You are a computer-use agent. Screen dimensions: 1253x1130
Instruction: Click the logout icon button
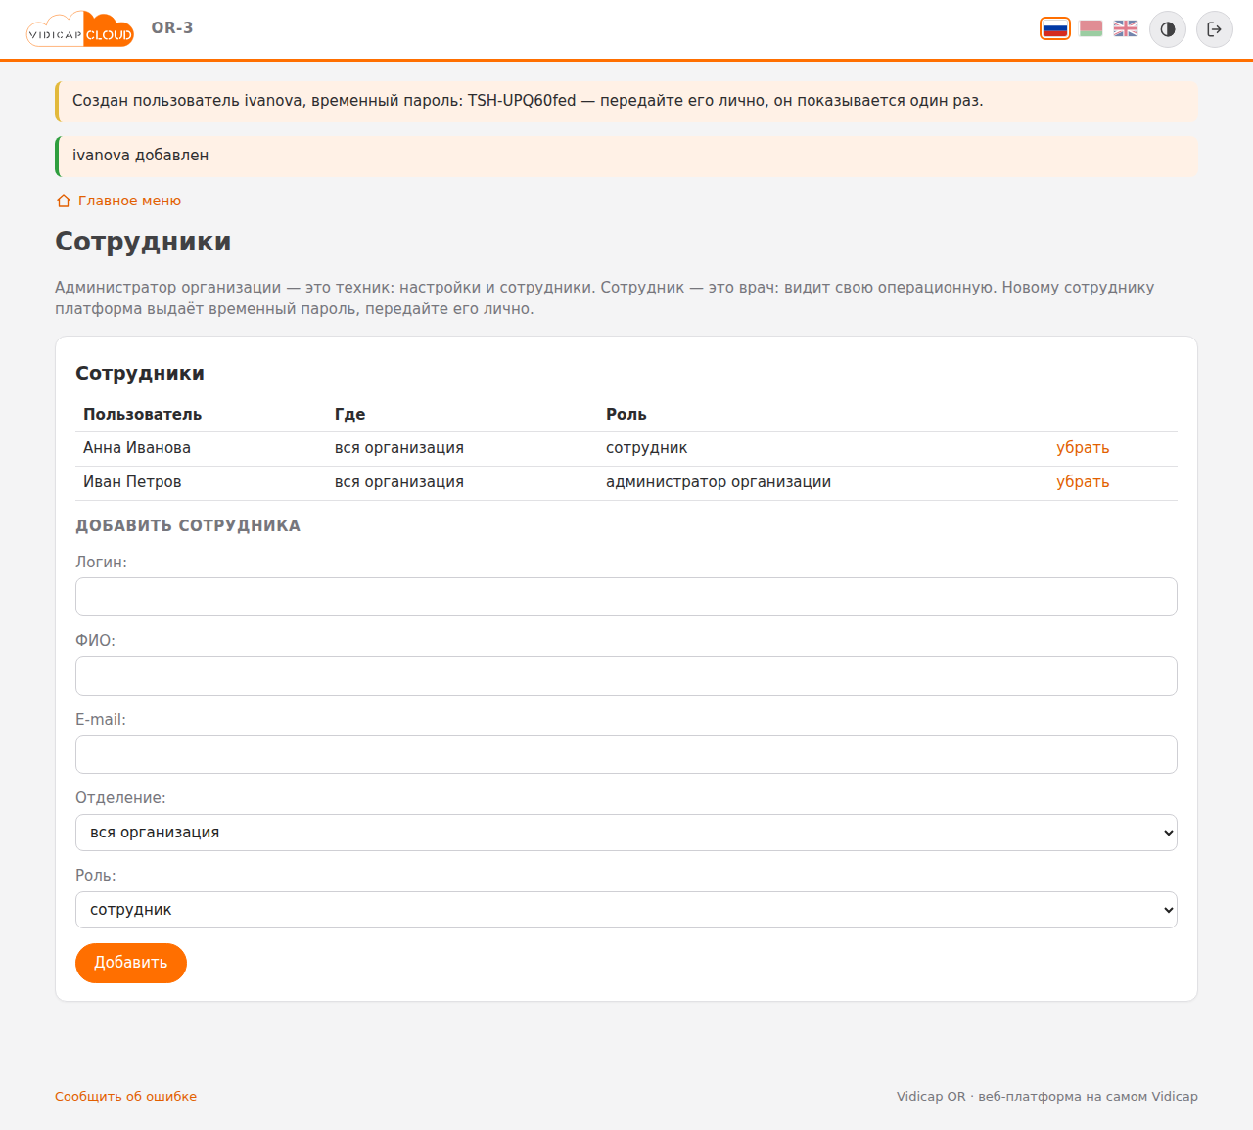[x=1215, y=29]
